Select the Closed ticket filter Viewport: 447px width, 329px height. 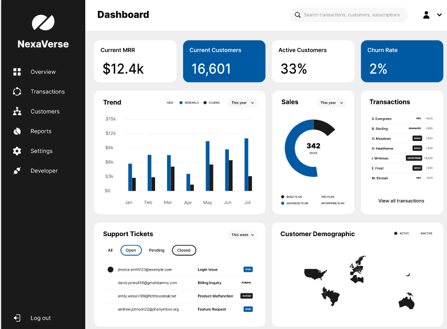tap(184, 250)
